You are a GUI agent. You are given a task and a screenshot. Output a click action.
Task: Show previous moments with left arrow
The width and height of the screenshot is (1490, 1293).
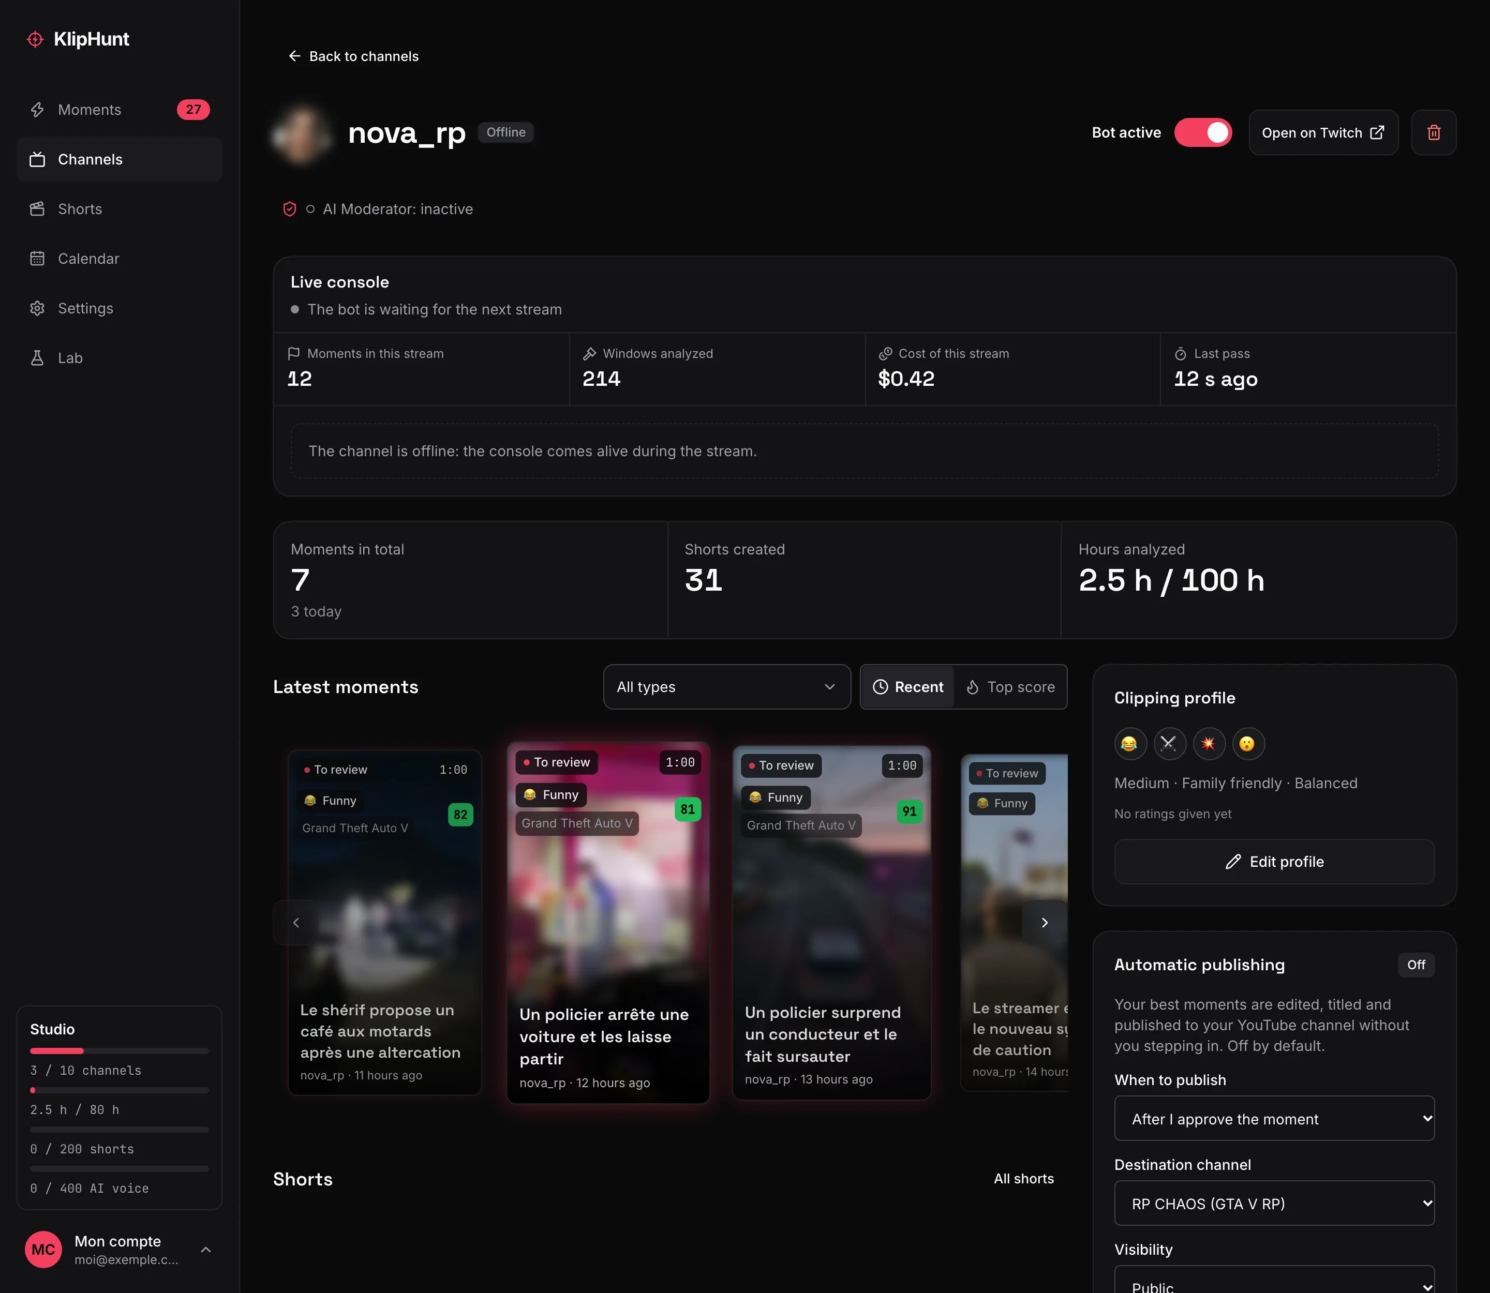pyautogui.click(x=295, y=923)
